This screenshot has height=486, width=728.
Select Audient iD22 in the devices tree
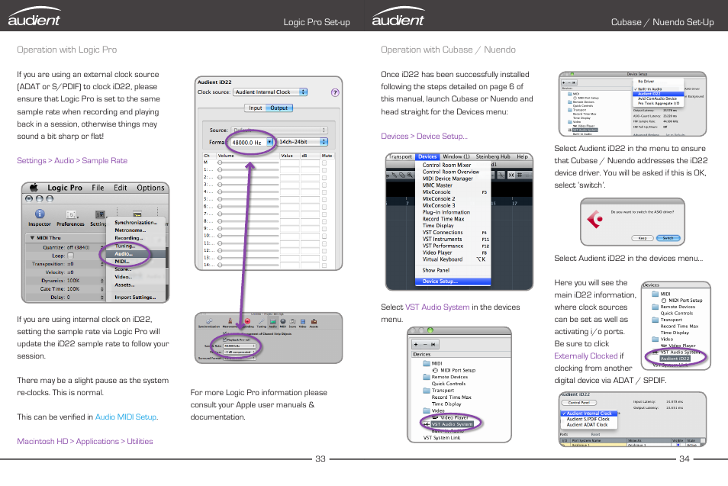675,359
